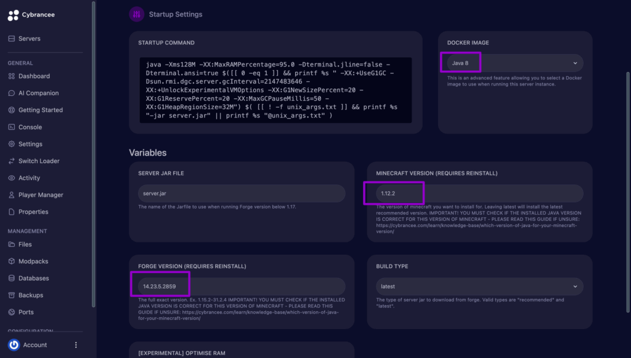Click the Server Jar File input field

[242, 193]
